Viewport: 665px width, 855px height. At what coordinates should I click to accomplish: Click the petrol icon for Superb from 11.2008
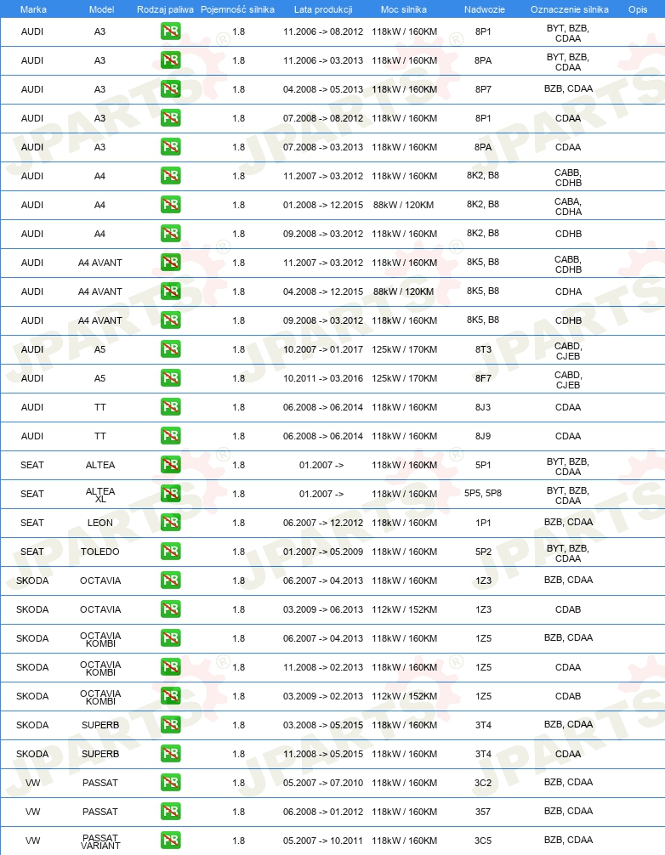(x=171, y=754)
